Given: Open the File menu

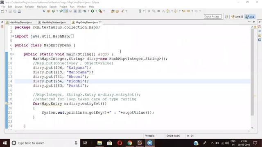Looking at the screenshot, I should pos(3,7).
